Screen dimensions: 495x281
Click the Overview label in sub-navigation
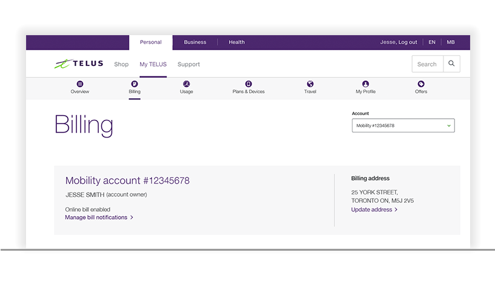click(80, 92)
